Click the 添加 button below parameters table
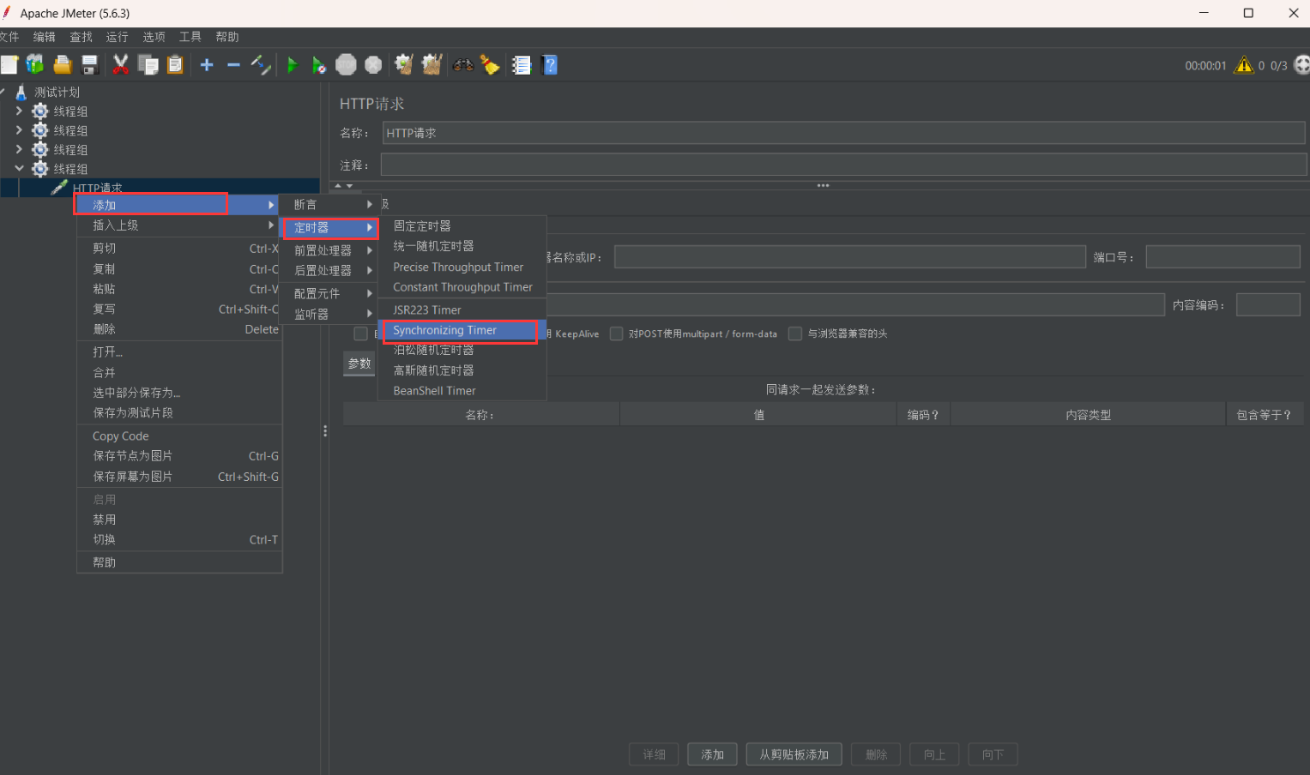This screenshot has width=1310, height=775. click(712, 754)
